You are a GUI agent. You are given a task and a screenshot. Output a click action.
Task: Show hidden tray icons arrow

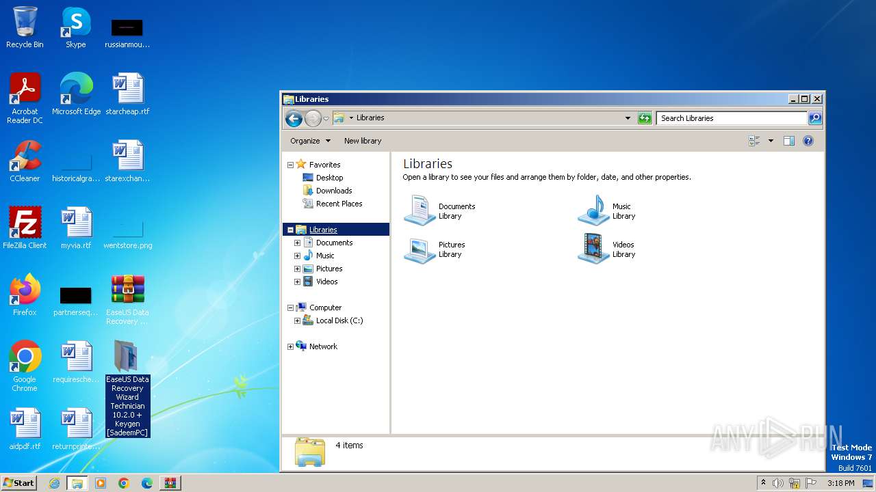tap(763, 483)
